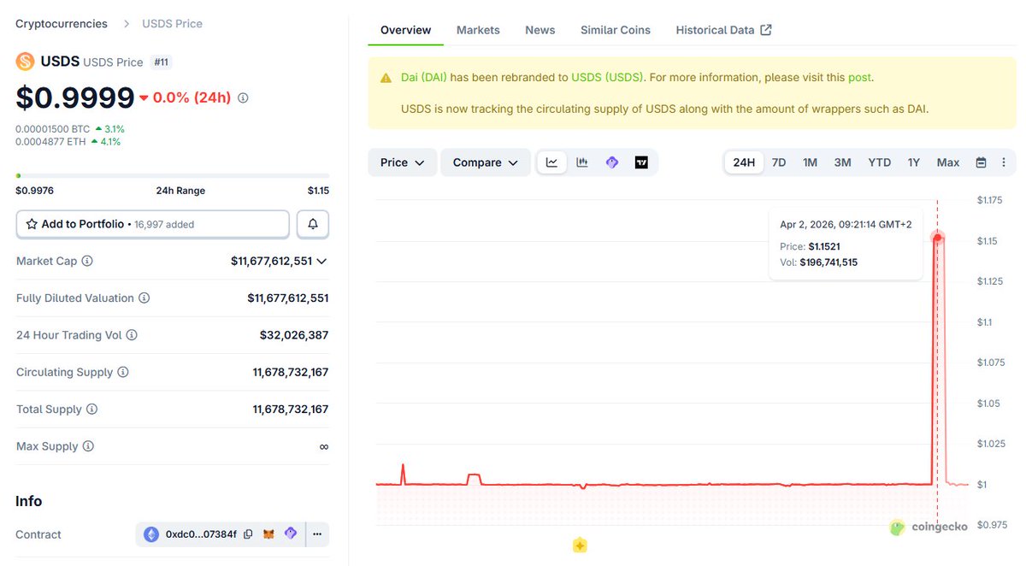Select the YTD time range

[x=880, y=162]
